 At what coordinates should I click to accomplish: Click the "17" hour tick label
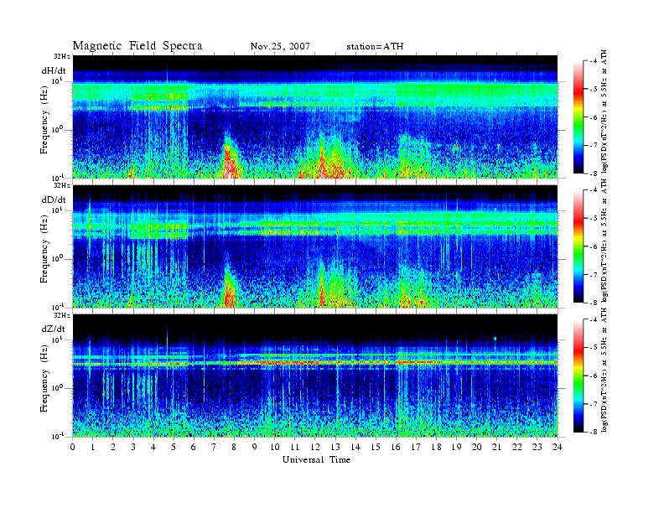pyautogui.click(x=417, y=448)
